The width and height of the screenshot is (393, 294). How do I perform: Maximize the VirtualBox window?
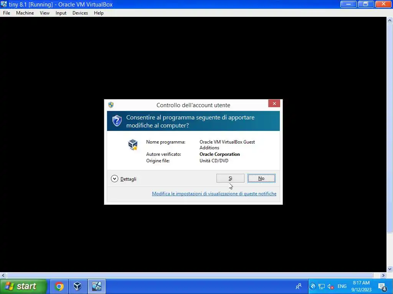[366, 4]
